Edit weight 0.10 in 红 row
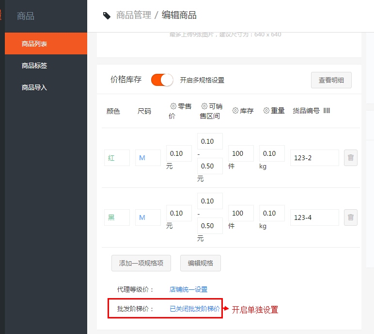Viewport: 374px width, 334px height. click(272, 153)
